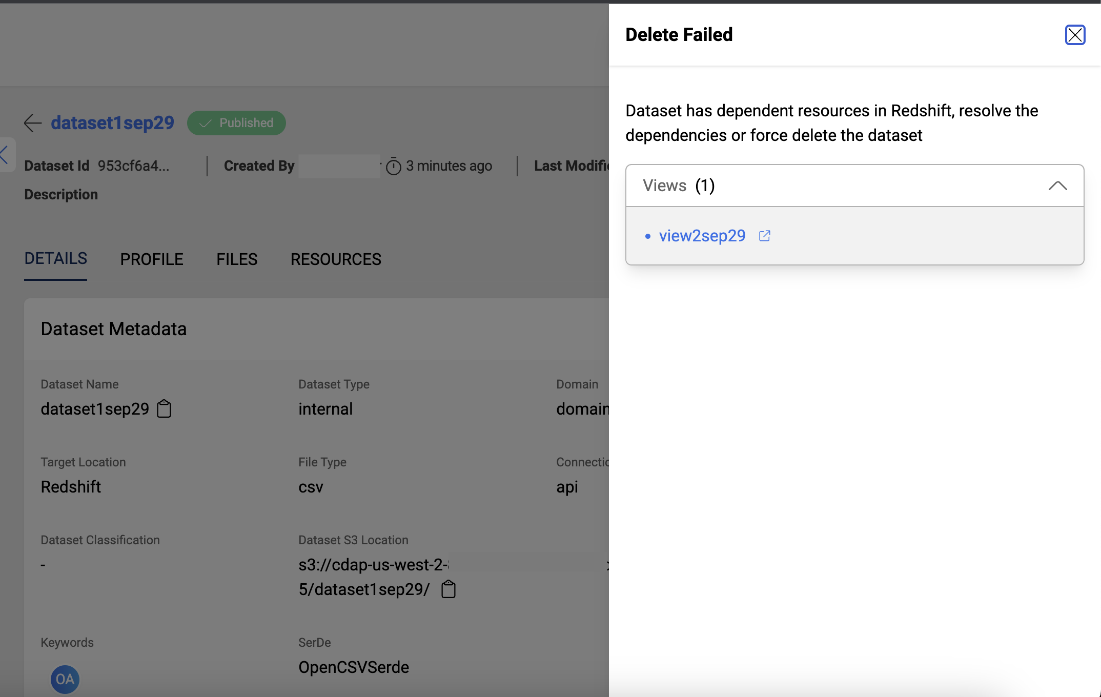1101x697 pixels.
Task: Toggle Published status indicator
Action: [x=238, y=122]
